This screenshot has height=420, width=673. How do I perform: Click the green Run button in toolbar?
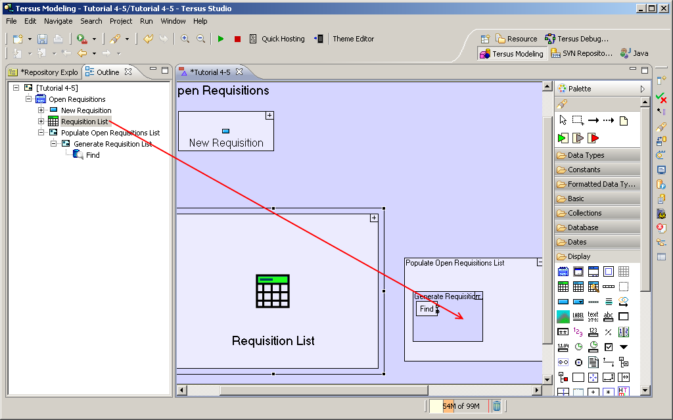pos(221,39)
